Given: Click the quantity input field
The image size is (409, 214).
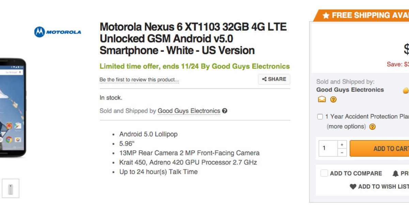Looking at the screenshot, I should tap(328, 148).
